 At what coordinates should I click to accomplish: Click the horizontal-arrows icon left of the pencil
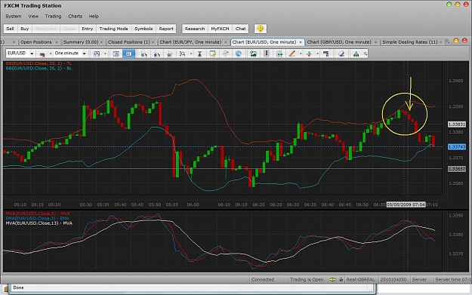279,54
